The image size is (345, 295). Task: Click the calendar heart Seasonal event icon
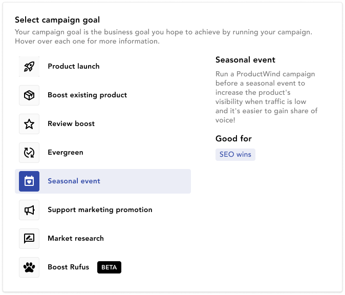[29, 181]
